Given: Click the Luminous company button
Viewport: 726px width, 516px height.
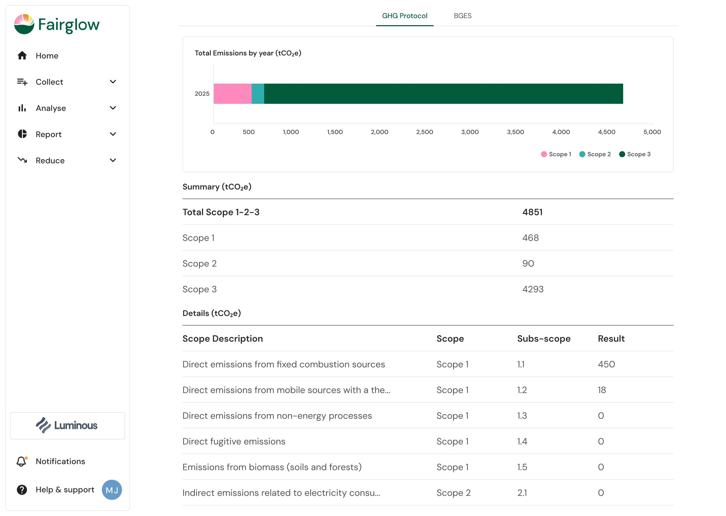Looking at the screenshot, I should (x=68, y=426).
